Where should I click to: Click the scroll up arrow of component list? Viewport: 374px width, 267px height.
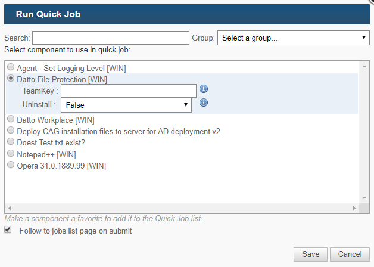point(364,66)
